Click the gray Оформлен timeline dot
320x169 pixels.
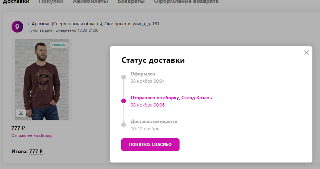pyautogui.click(x=124, y=77)
